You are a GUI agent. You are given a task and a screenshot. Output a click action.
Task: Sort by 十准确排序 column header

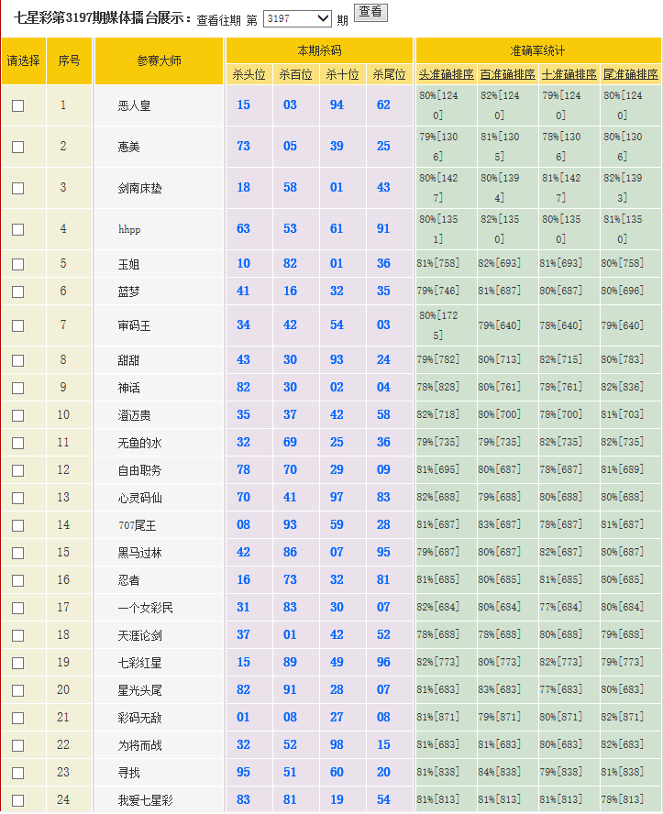click(x=569, y=74)
